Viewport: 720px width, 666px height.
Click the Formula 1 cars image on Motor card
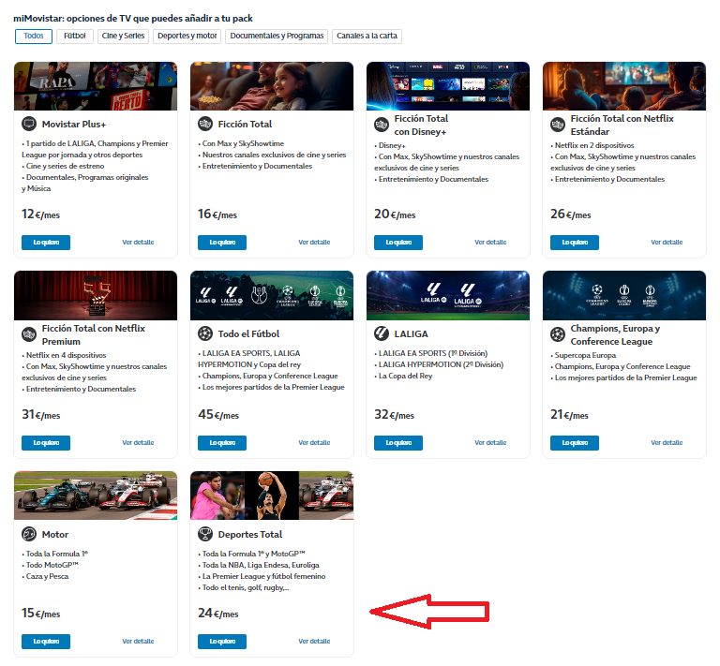(x=96, y=496)
